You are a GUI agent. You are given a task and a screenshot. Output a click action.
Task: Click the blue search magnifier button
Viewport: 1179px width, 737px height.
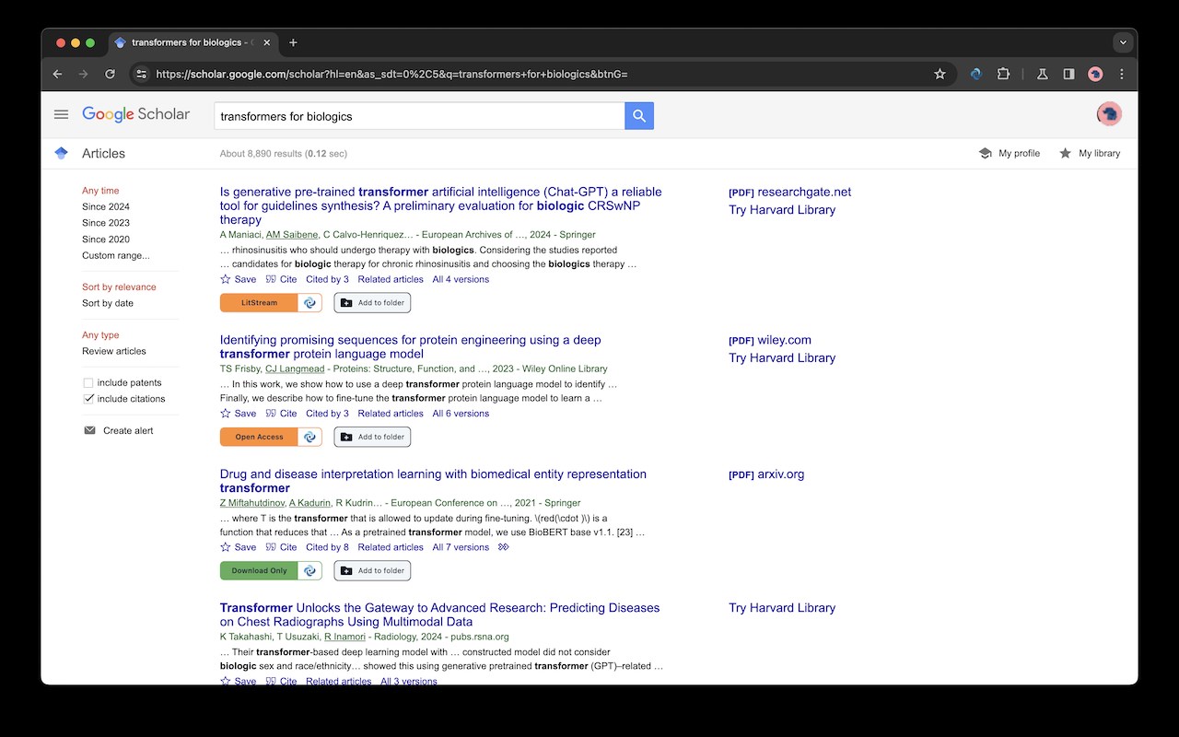(639, 116)
